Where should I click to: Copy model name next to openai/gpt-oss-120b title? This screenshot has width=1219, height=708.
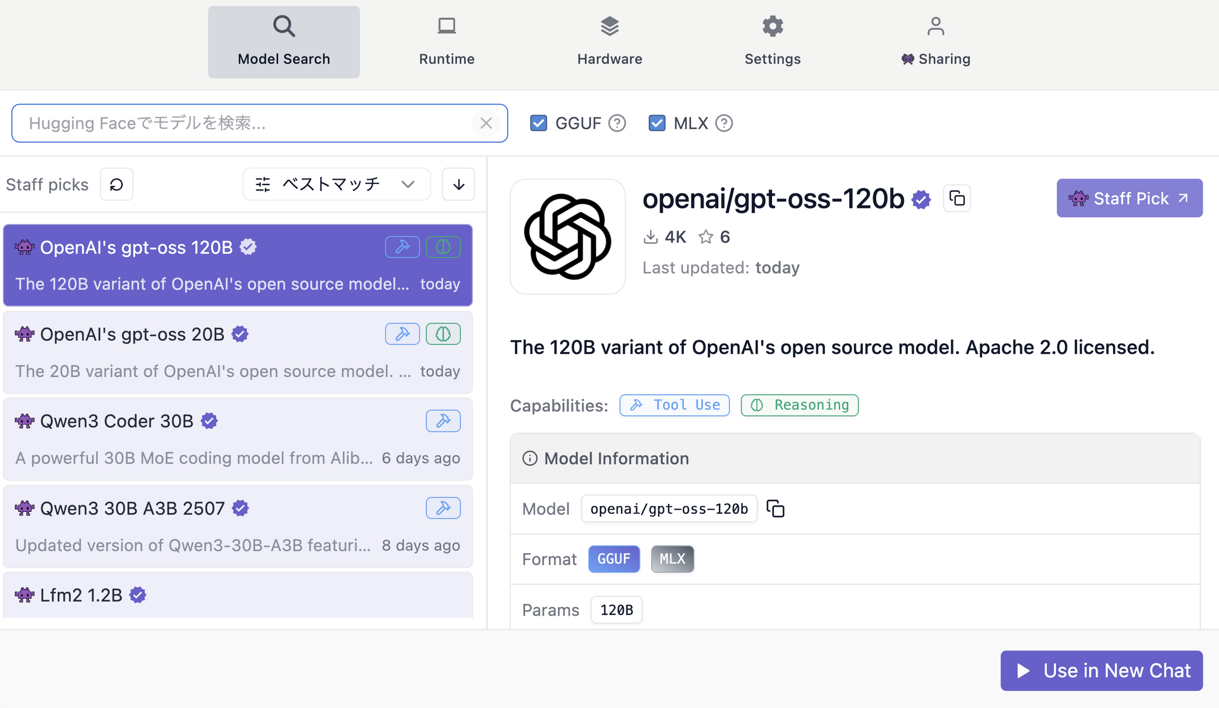coord(957,198)
